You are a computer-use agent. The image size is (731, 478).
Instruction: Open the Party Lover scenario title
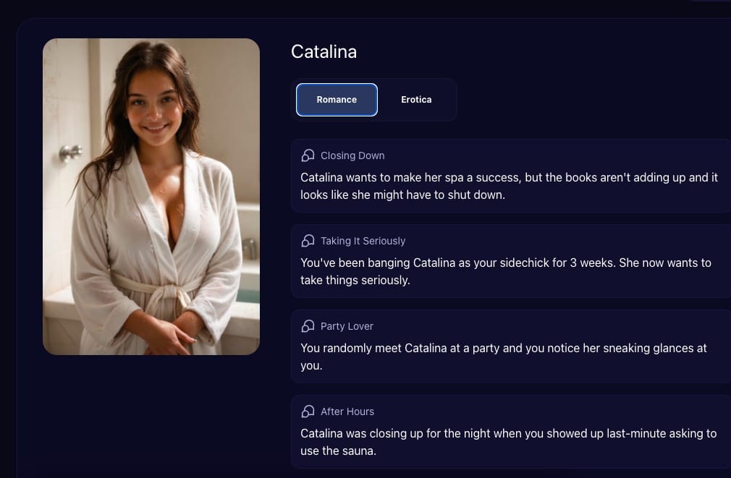coord(347,326)
